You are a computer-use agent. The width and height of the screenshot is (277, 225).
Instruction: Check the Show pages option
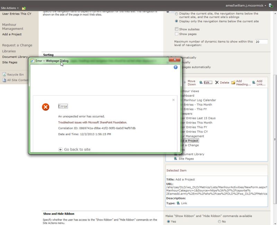[x=176, y=34]
